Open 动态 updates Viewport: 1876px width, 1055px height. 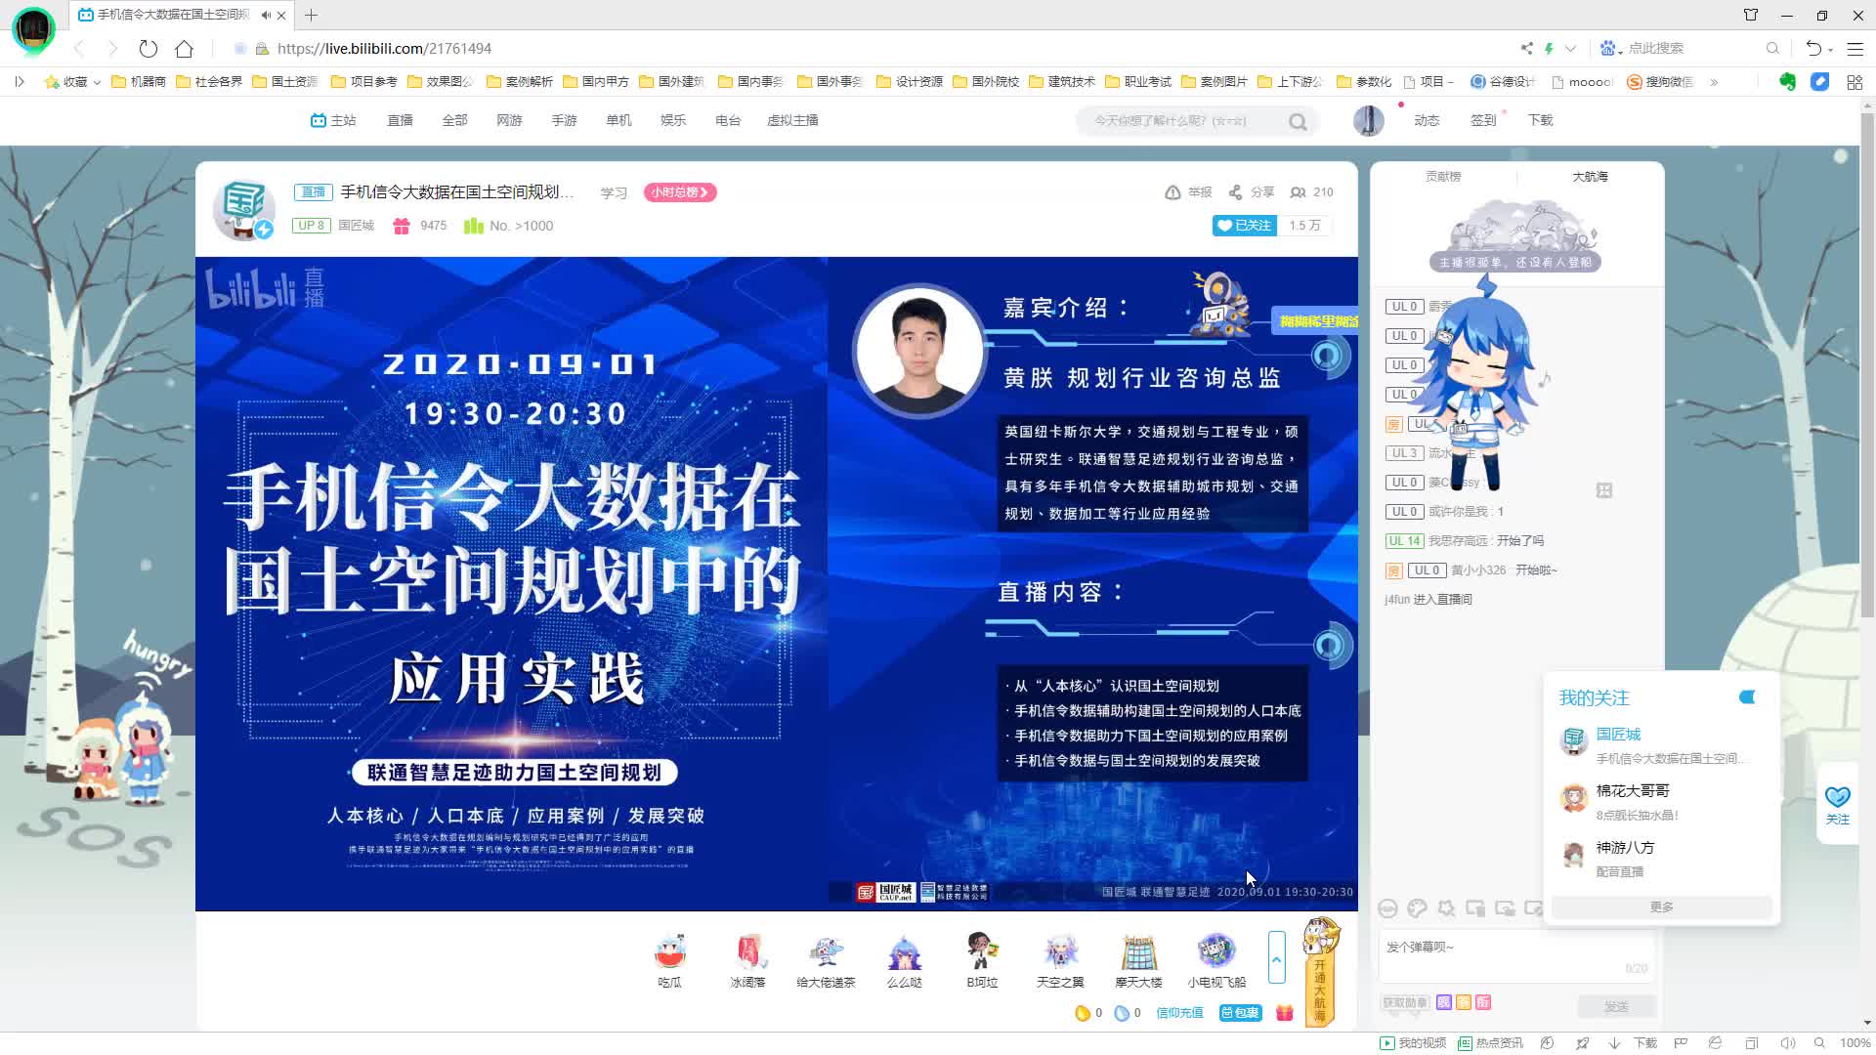1427,120
